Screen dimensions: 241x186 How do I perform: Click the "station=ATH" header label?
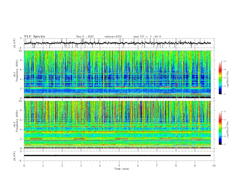tap(113, 36)
